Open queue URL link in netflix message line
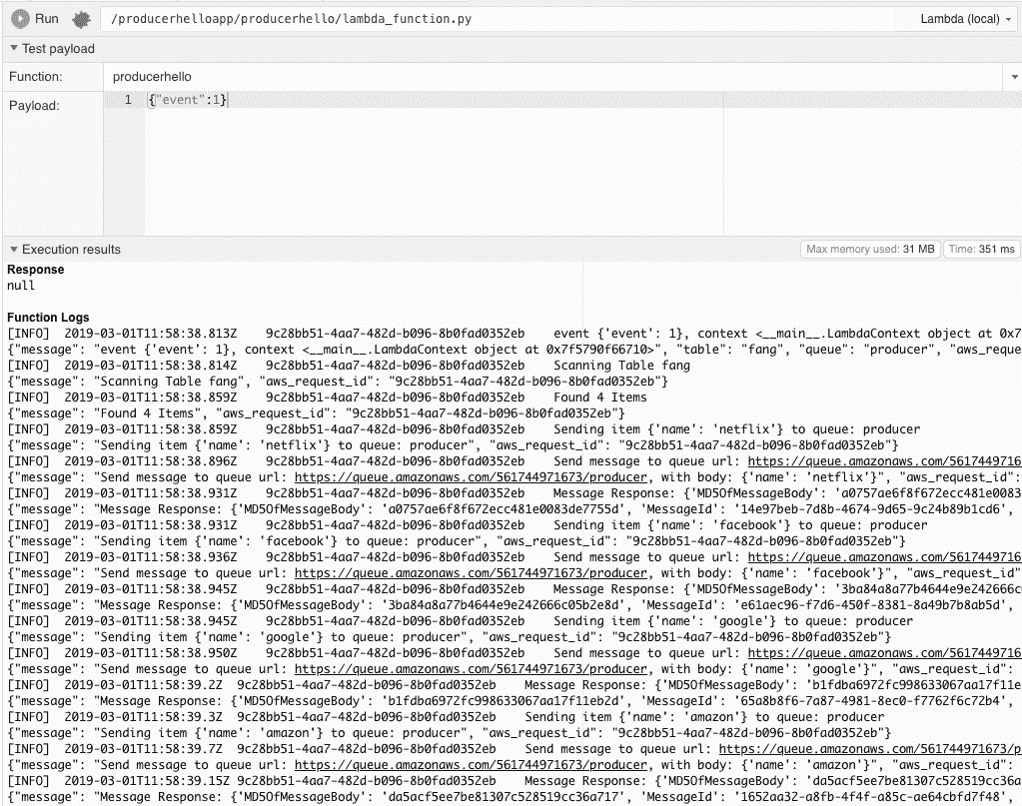Image resolution: width=1022 pixels, height=806 pixels. coord(471,477)
